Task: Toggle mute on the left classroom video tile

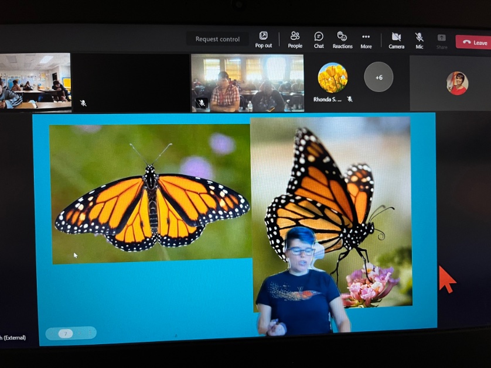Action: [84, 103]
